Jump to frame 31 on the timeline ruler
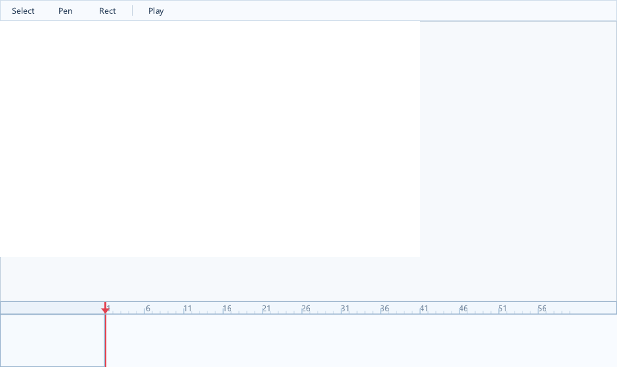The height and width of the screenshot is (367, 617). tap(345, 309)
